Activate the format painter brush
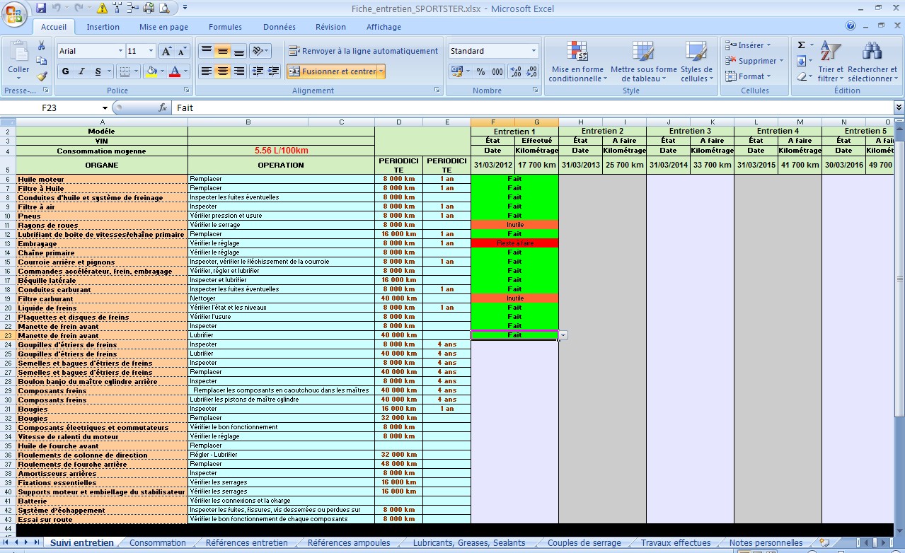Viewport: 905px width, 553px height. coord(42,76)
